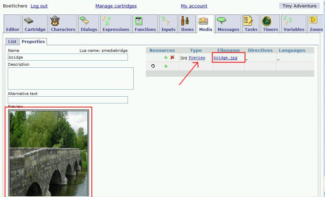The width and height of the screenshot is (325, 197).
Task: Go to the Expressions tab
Action: pos(116,24)
